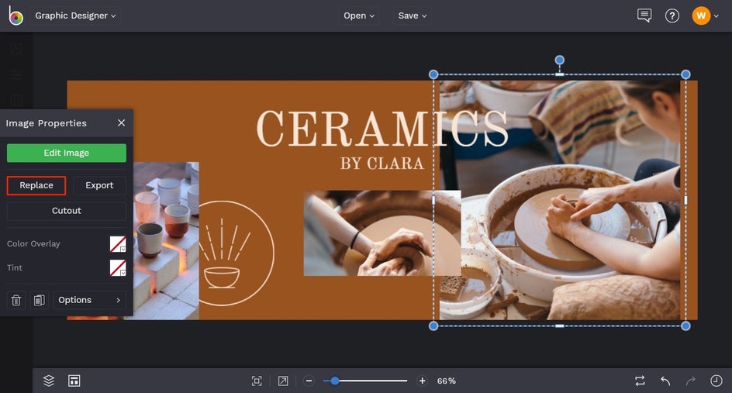Click the top-right corner resize handle
The width and height of the screenshot is (732, 393).
[x=685, y=74]
